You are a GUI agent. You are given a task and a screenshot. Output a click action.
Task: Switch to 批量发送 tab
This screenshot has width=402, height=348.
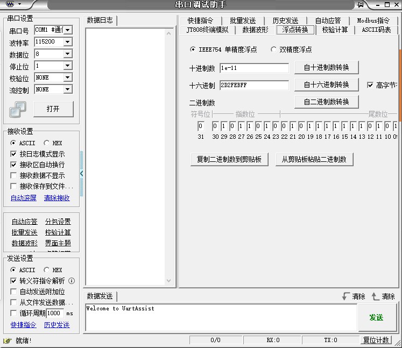click(243, 20)
